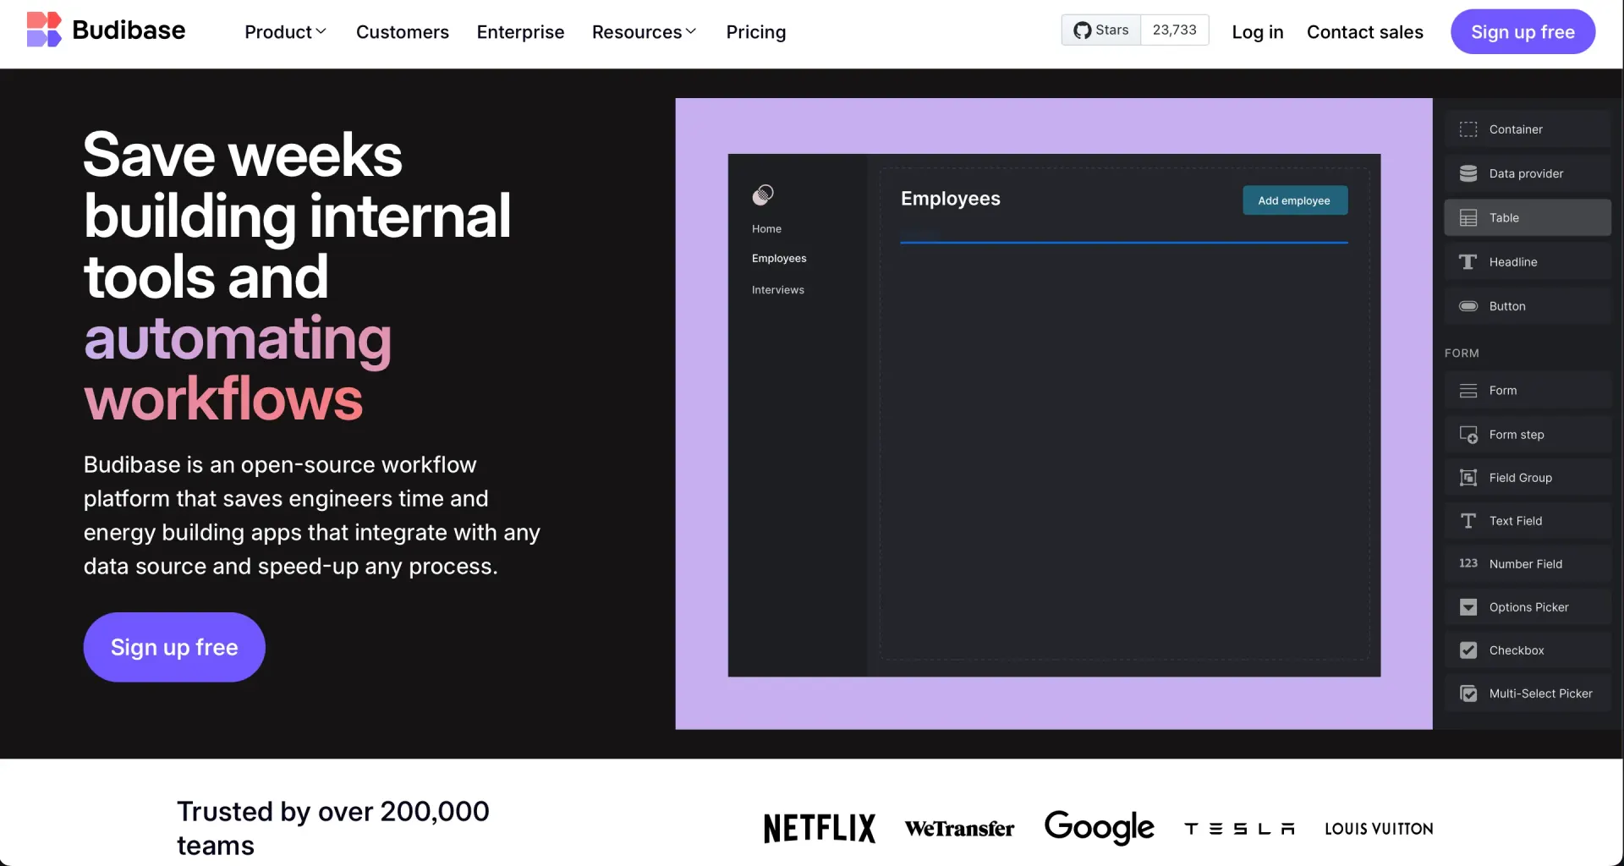The width and height of the screenshot is (1624, 866).
Task: Click the Tesla logo
Action: point(1239,830)
